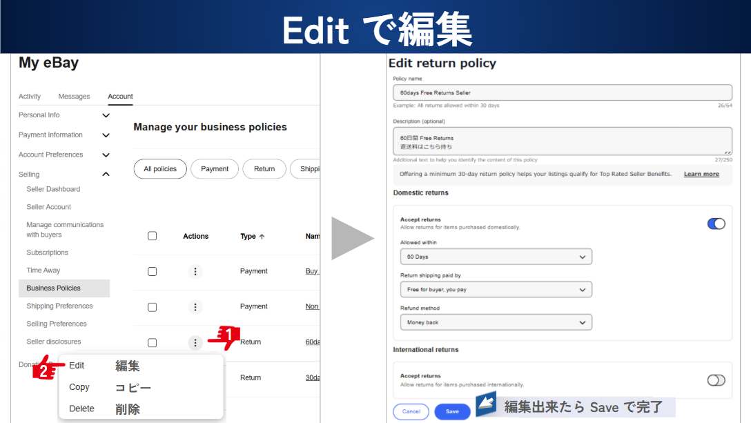The width and height of the screenshot is (751, 423).
Task: Choose Edit from the context menu
Action: [x=77, y=366]
